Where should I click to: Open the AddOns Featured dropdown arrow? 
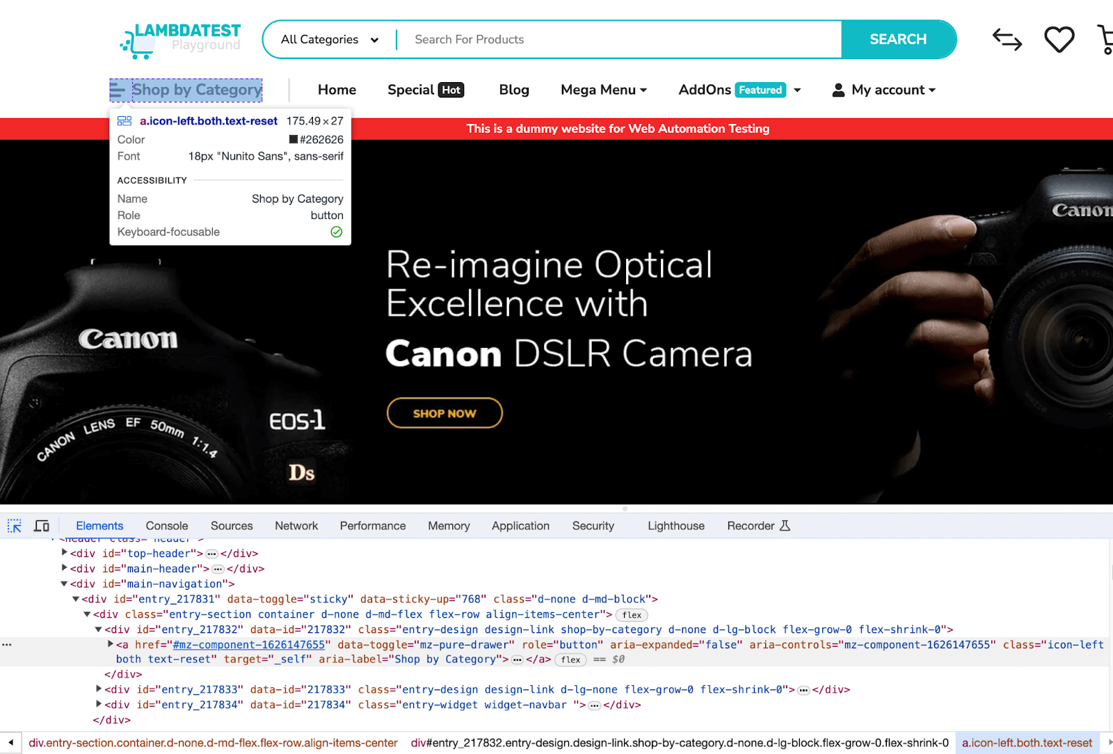(x=797, y=90)
